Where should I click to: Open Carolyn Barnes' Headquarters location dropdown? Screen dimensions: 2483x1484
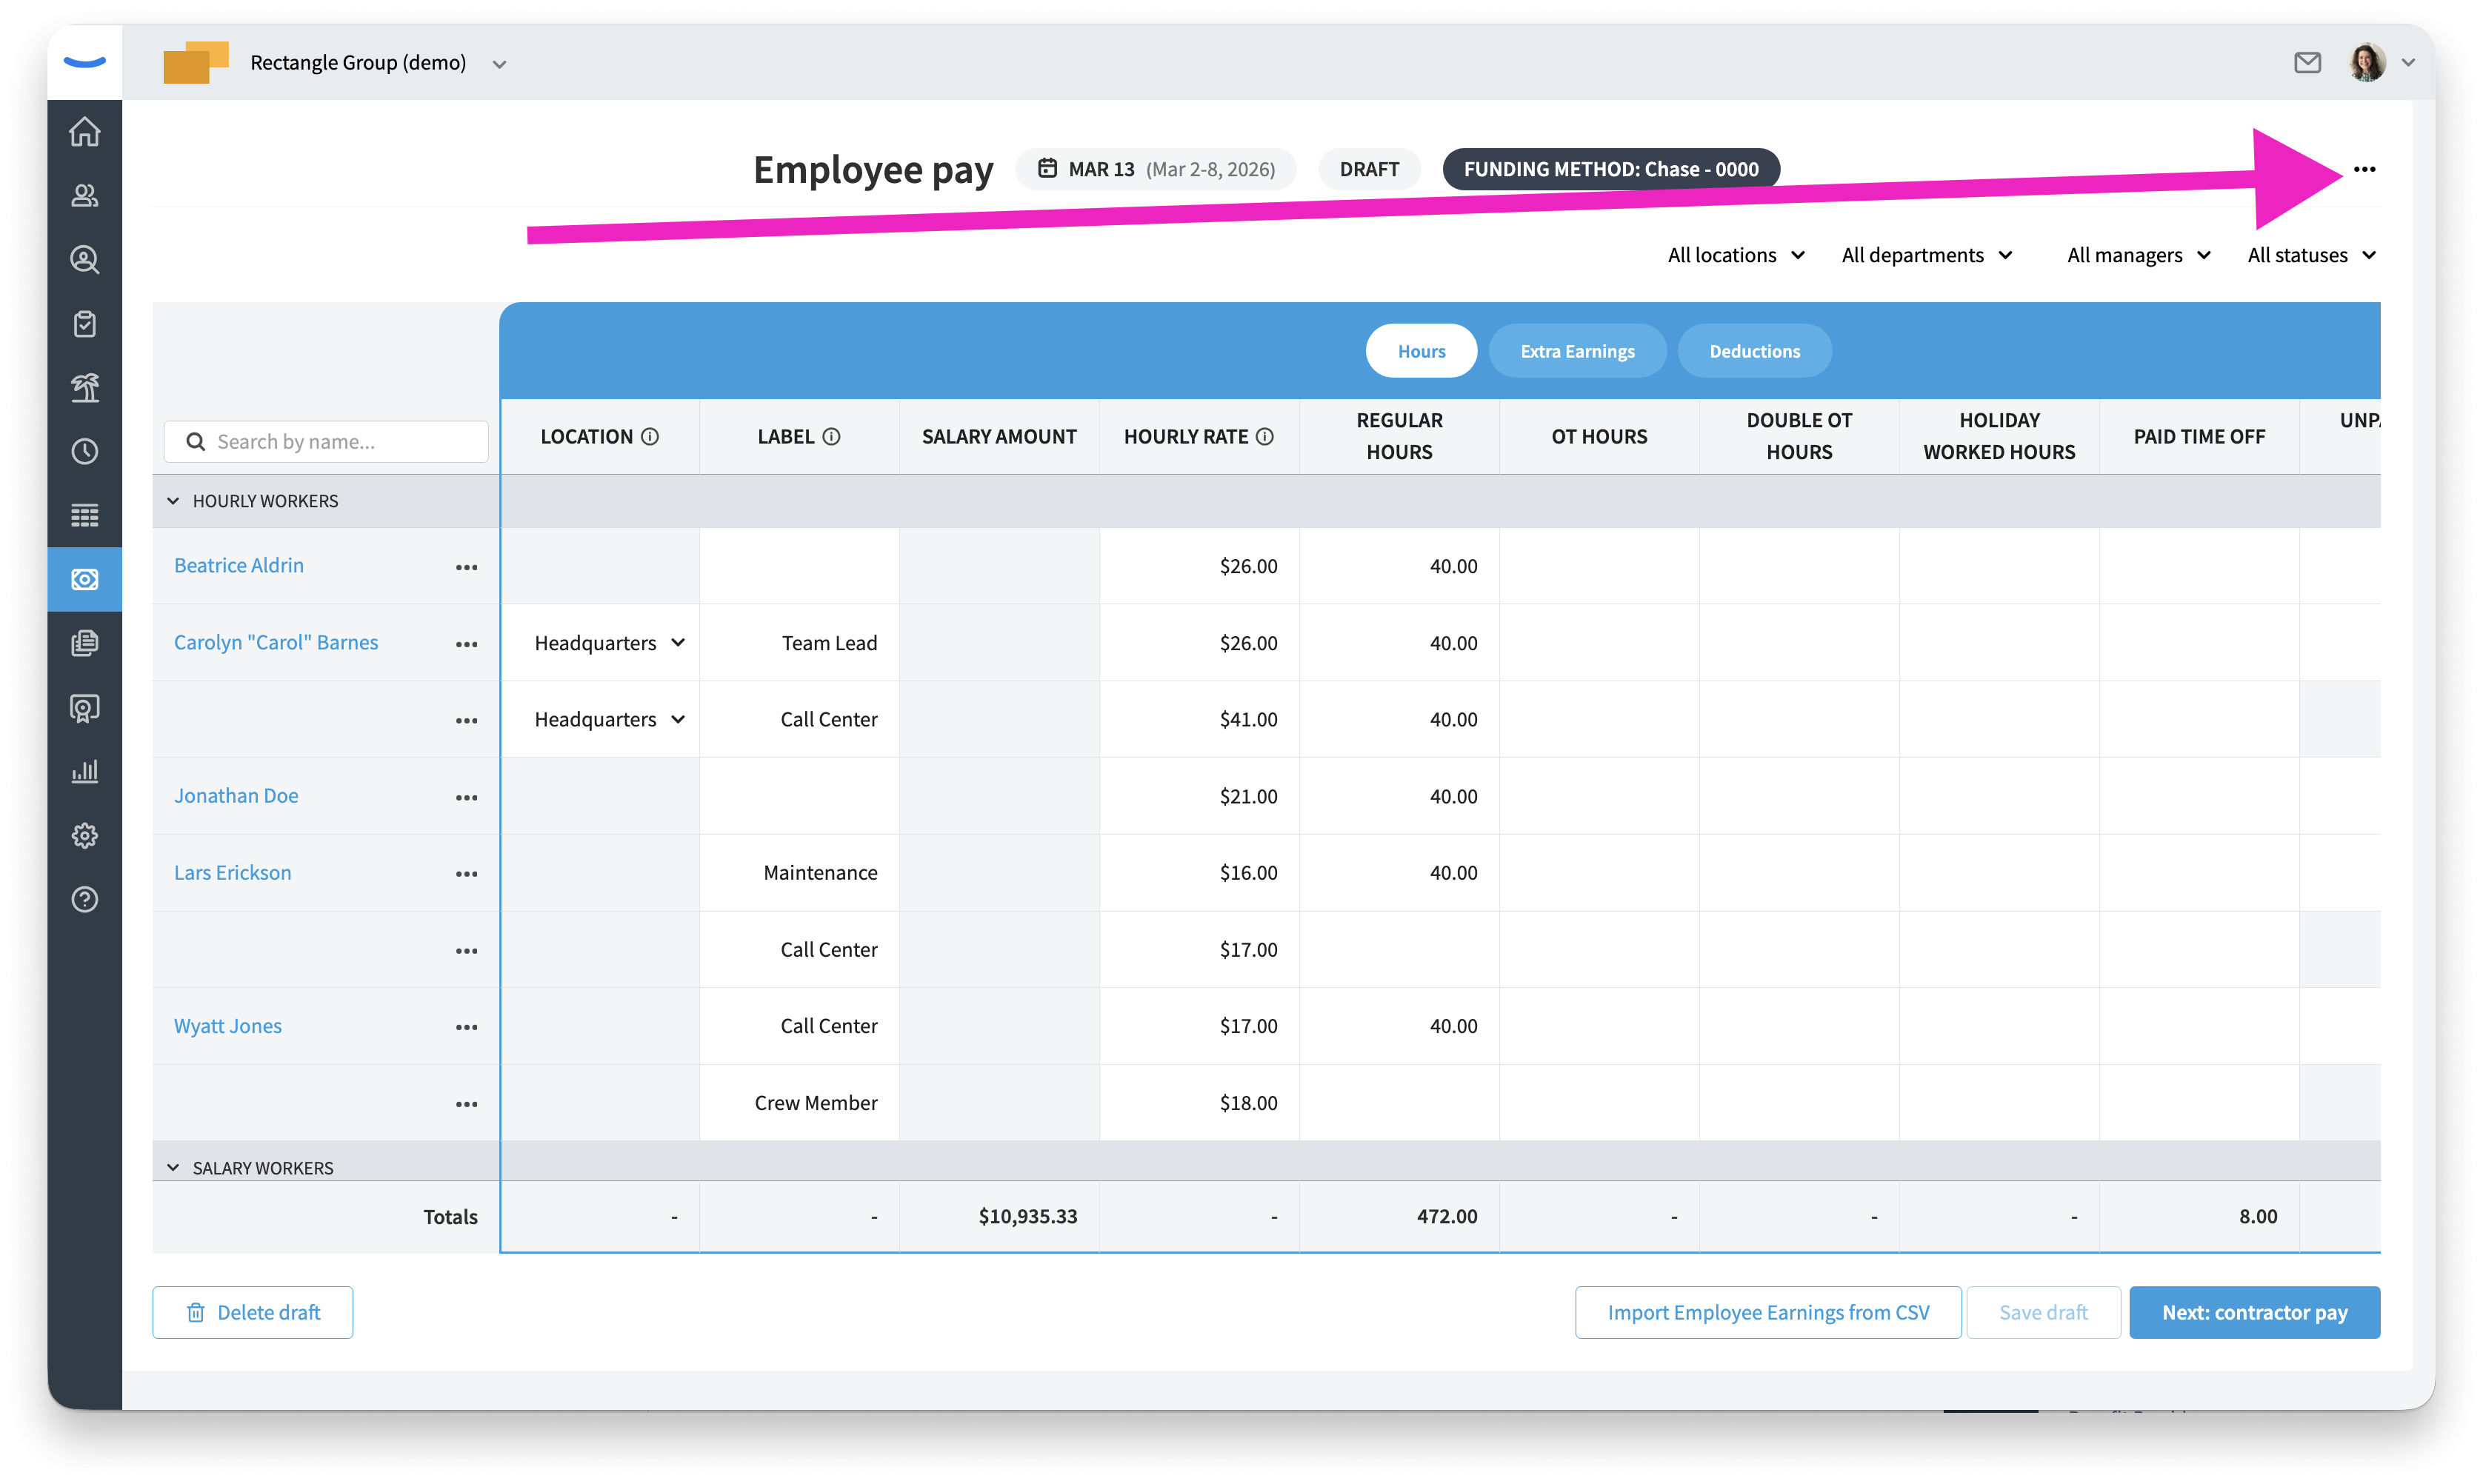[x=609, y=643]
